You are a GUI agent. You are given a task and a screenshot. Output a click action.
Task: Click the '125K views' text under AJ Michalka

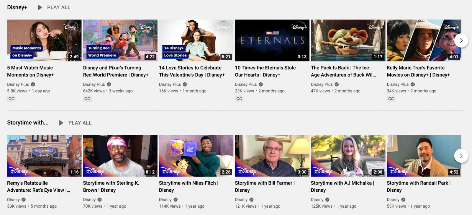(x=322, y=206)
